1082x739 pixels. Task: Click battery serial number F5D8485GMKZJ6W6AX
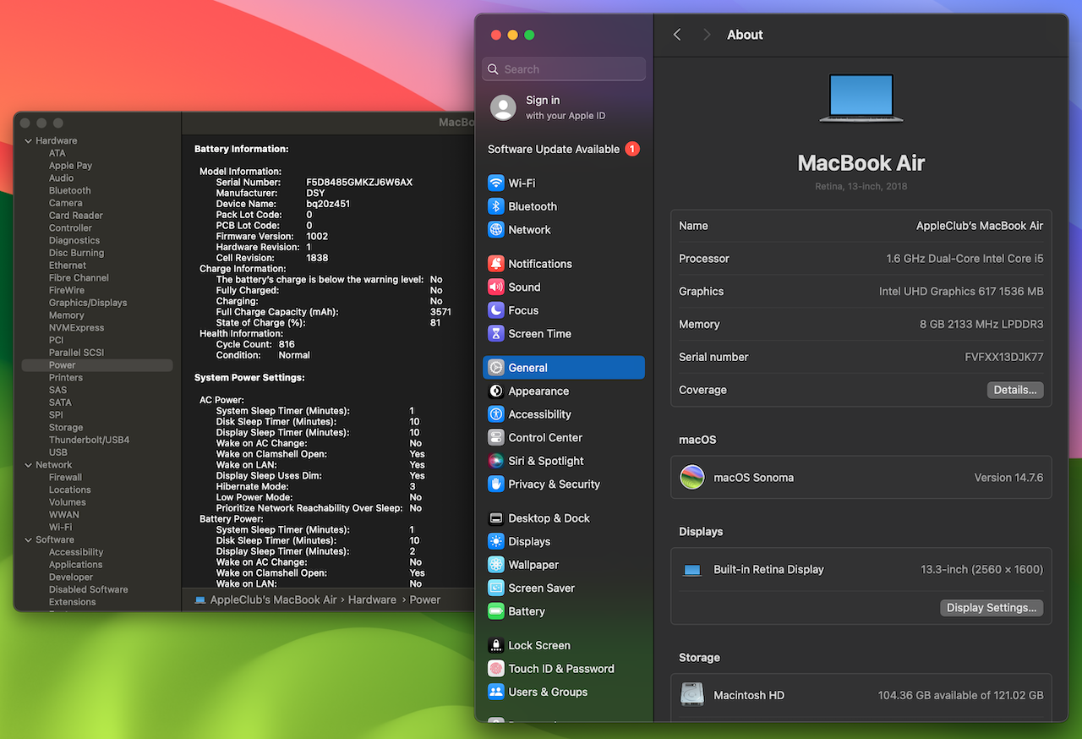pos(359,183)
